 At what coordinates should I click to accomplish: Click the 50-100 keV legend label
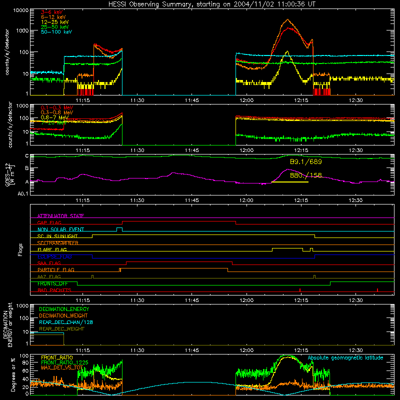pos(56,32)
